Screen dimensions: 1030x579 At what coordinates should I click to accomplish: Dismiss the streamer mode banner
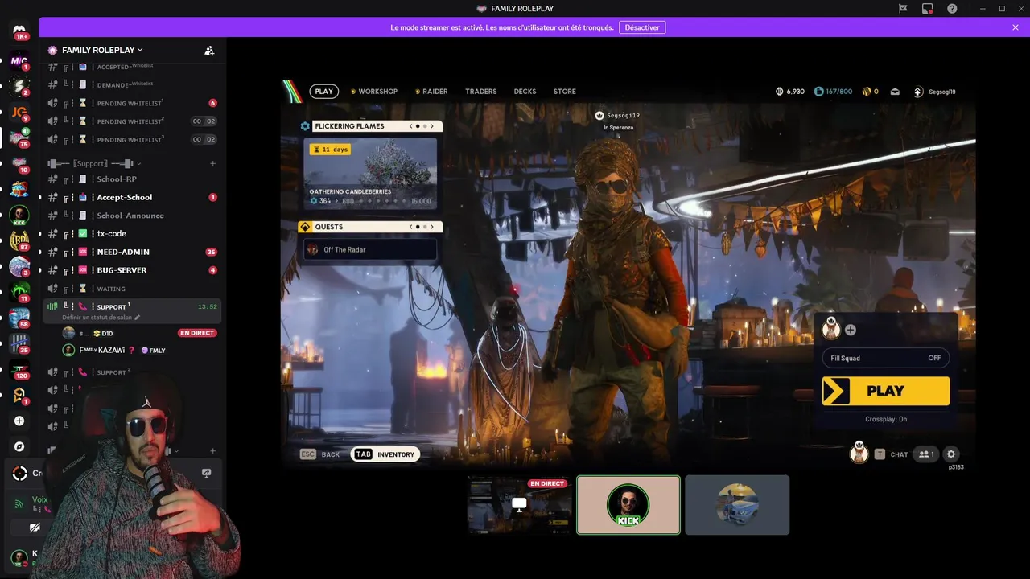pos(1016,27)
